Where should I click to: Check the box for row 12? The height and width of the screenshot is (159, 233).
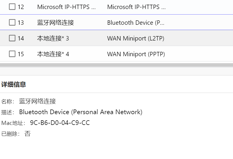pos(12,7)
